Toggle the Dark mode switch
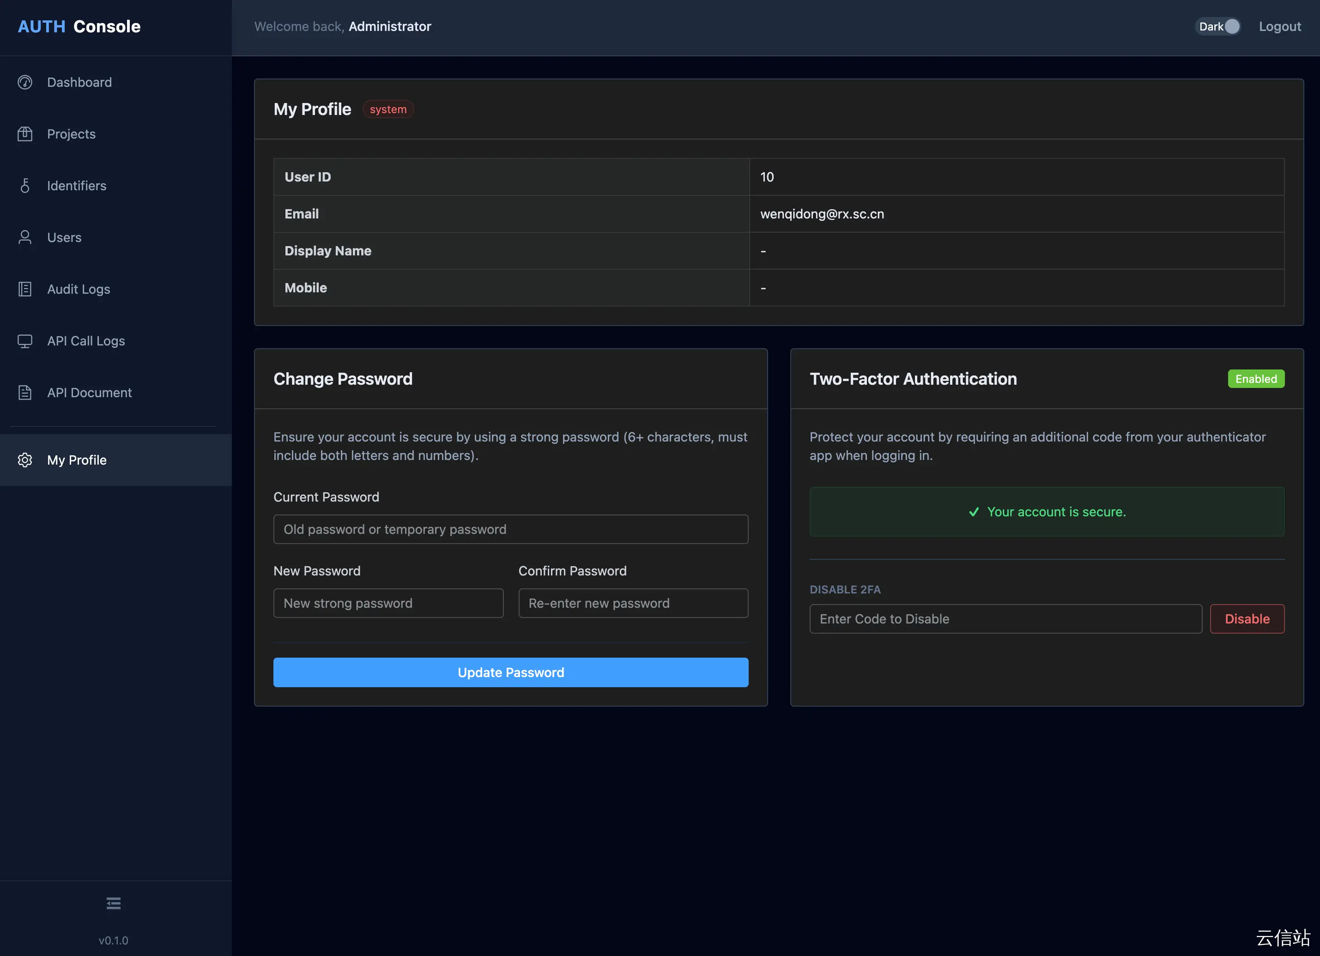 [1219, 27]
